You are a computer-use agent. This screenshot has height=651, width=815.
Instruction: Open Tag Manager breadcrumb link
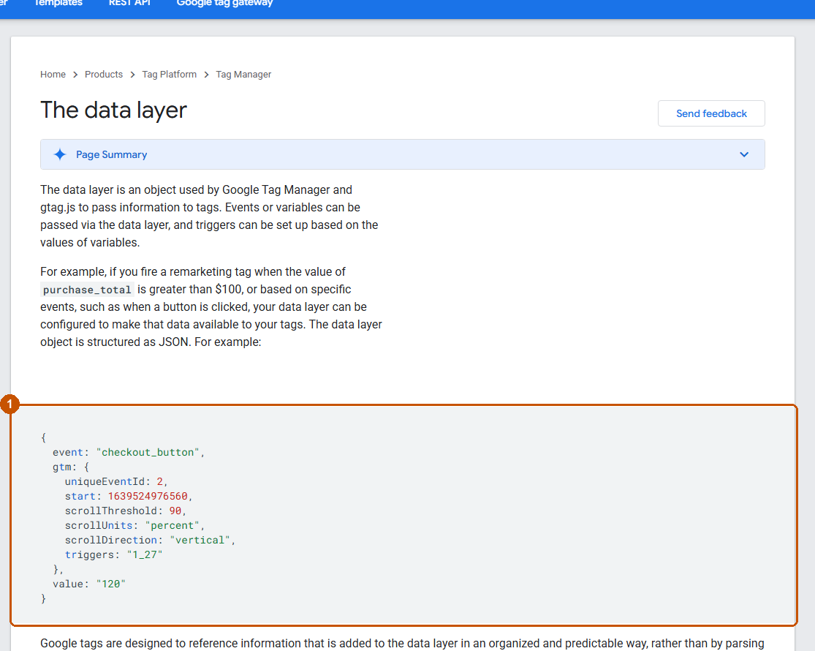point(244,75)
